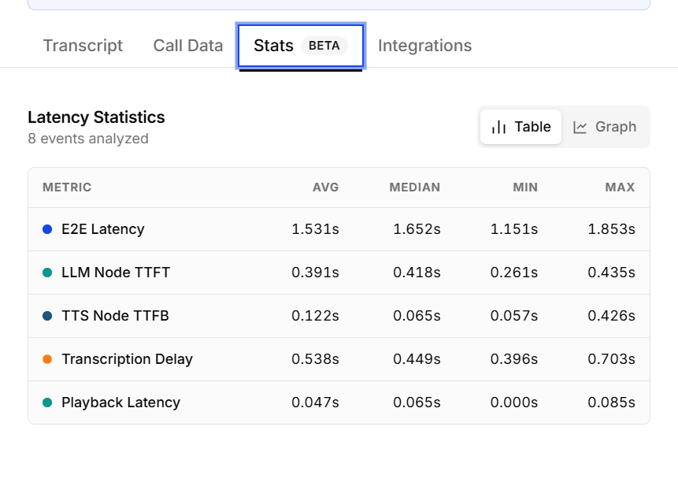The height and width of the screenshot is (486, 678).
Task: Select the Stats tab
Action: 301,46
